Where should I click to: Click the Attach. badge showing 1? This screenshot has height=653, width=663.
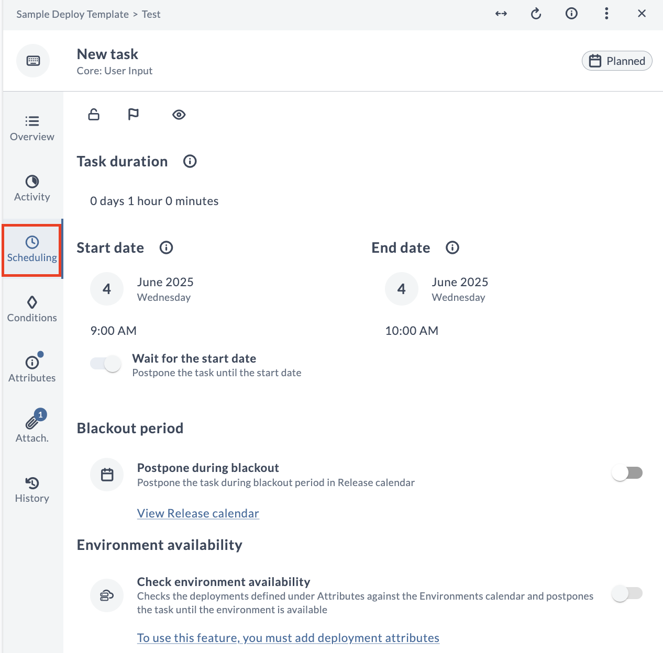[x=40, y=414]
